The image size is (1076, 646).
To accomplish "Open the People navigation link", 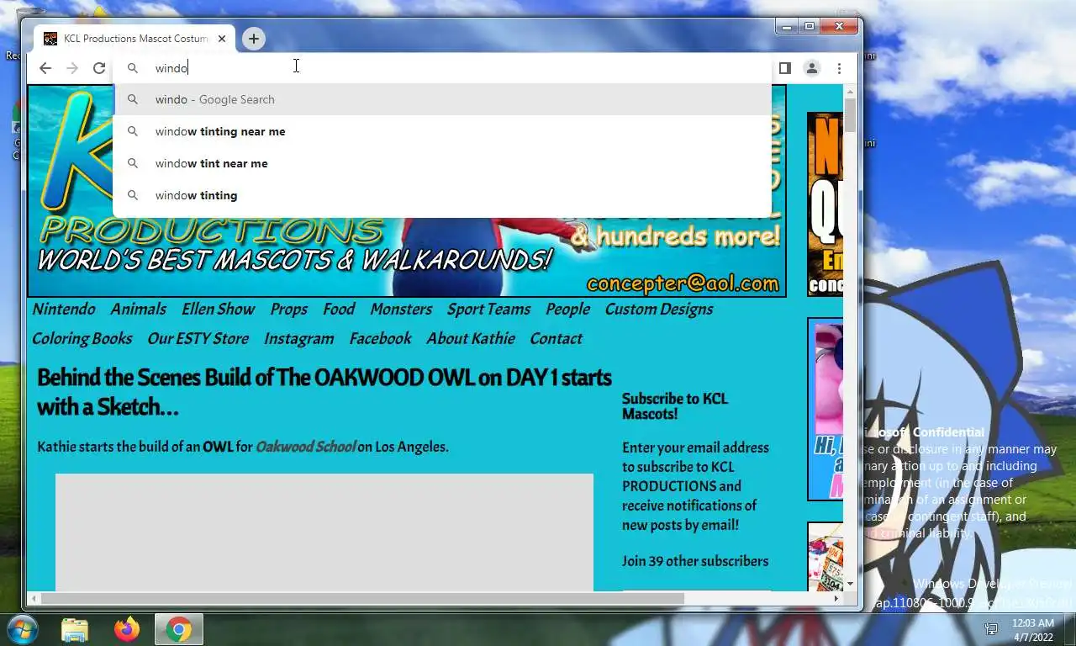I will point(568,310).
